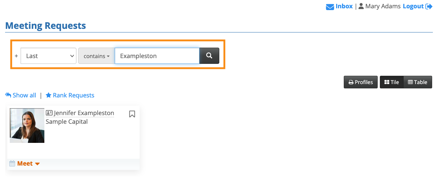This screenshot has height=184, width=439.
Task: Open the Inbox link
Action: click(x=344, y=6)
